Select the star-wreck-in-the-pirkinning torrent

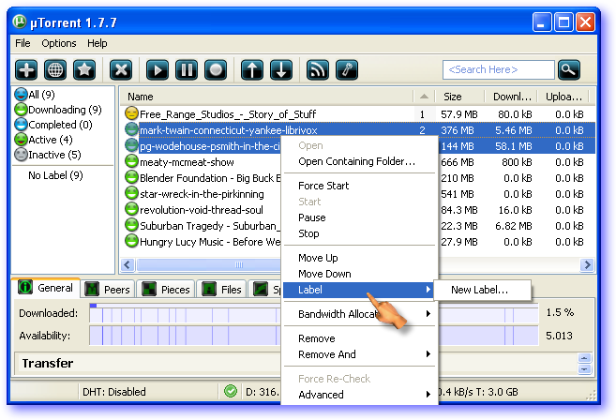point(202,194)
